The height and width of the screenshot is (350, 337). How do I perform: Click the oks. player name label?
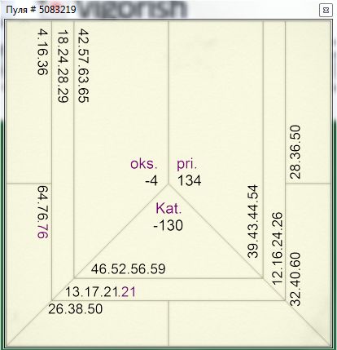144,164
